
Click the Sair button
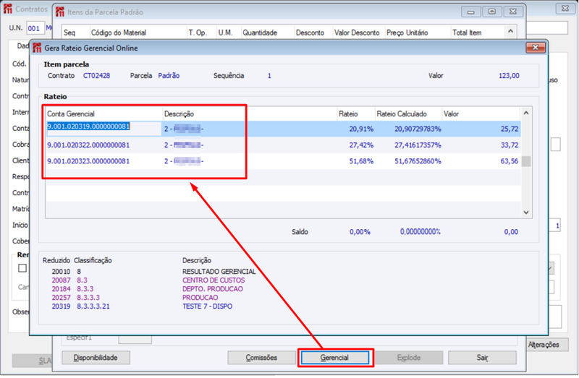coord(482,357)
